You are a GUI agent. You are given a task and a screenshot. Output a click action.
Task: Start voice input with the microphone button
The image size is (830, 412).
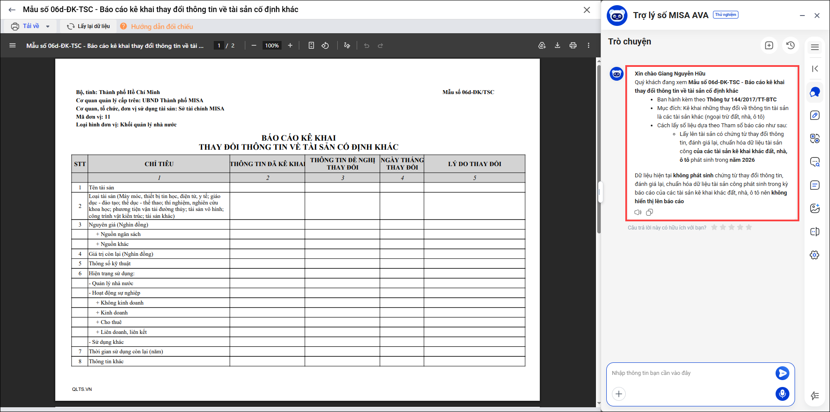click(x=782, y=394)
